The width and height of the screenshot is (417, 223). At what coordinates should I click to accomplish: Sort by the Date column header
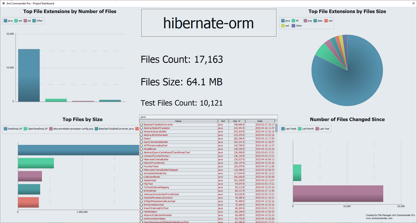[260, 121]
